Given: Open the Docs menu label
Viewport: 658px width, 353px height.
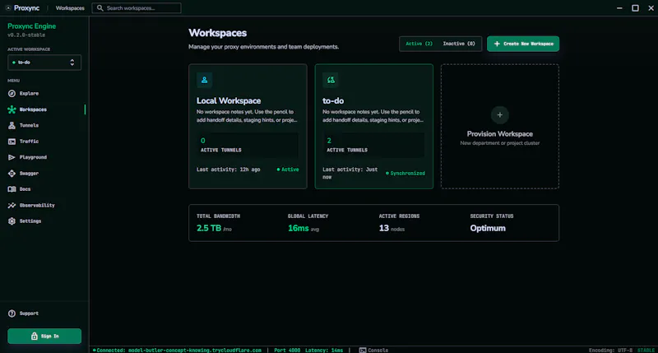Looking at the screenshot, I should tap(25, 189).
